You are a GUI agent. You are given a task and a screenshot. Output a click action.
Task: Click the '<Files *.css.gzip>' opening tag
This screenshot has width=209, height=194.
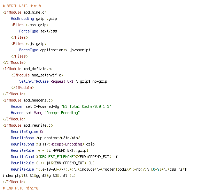point(30,25)
